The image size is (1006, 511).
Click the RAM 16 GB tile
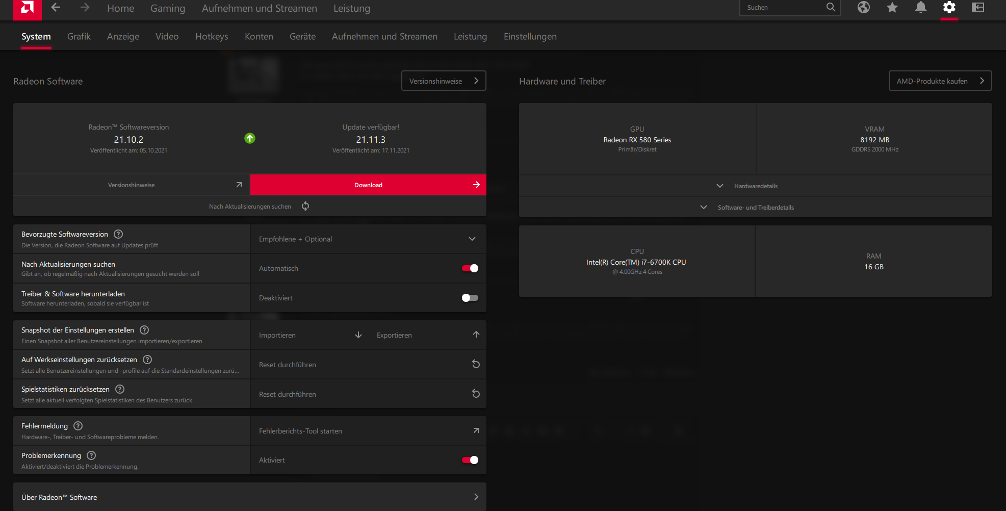point(874,261)
